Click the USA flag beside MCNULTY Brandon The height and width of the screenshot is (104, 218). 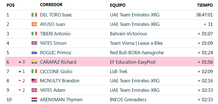(x=34, y=81)
